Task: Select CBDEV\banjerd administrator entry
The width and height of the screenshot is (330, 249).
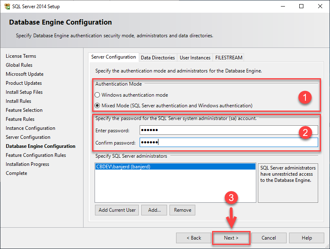Action: (175, 167)
